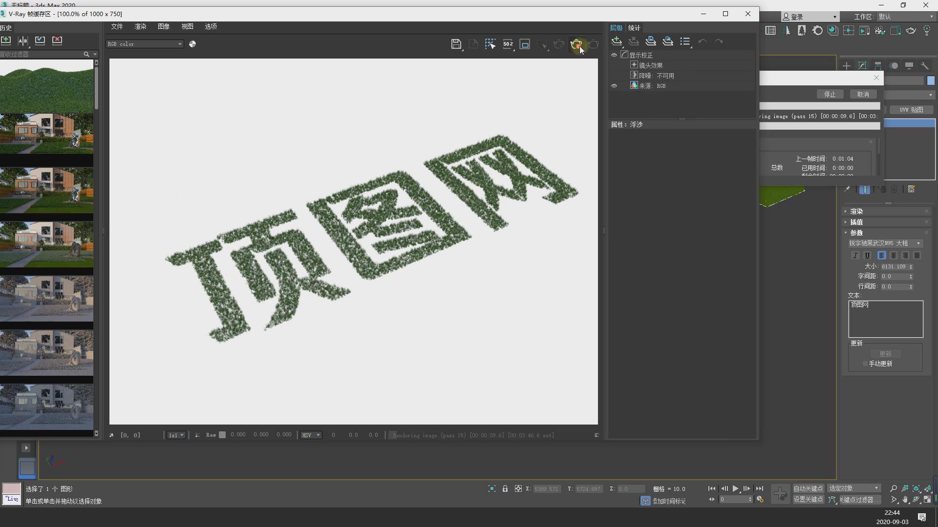Switch to the 统计 tab
Viewport: 938px width, 527px height.
coord(634,28)
